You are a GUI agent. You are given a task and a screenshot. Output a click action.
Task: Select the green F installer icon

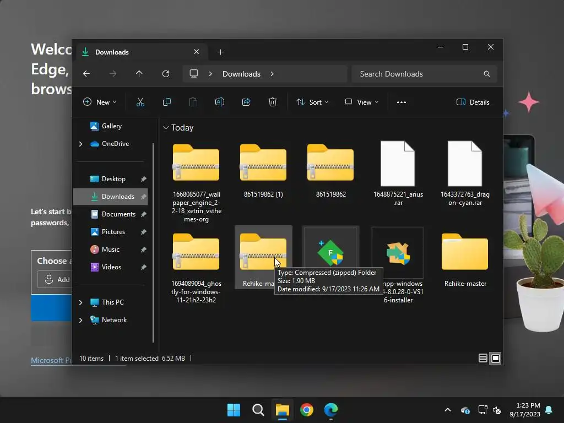(330, 252)
